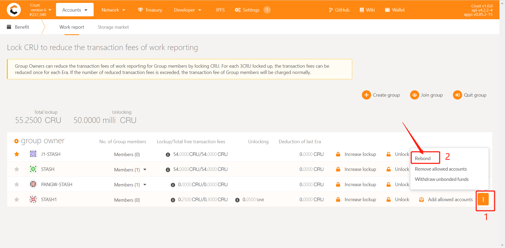
Task: Click the lock icon in J1-STASH row
Action: tap(338, 154)
